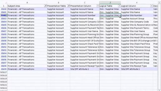The width and height of the screenshot is (161, 91).
Task: Open the Logical Column filter dropdown
Action: (151, 6)
